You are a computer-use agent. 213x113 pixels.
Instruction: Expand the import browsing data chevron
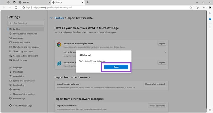point(165,52)
